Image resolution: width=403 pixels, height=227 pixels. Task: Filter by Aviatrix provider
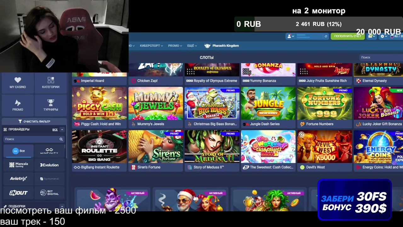point(19,179)
